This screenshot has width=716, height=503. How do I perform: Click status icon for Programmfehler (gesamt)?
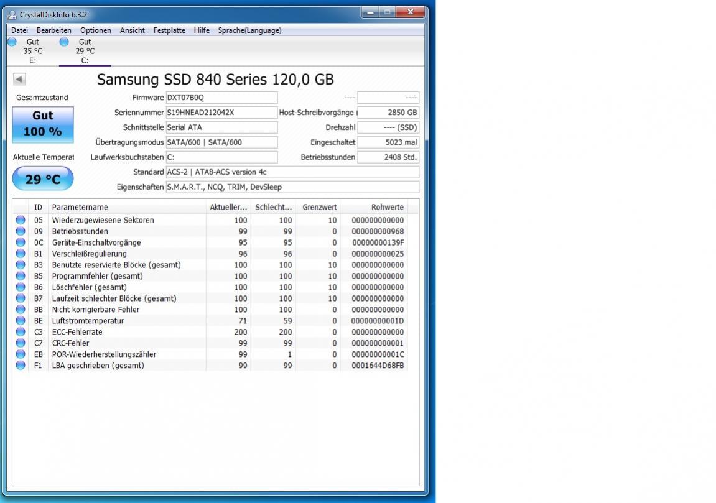coord(21,275)
